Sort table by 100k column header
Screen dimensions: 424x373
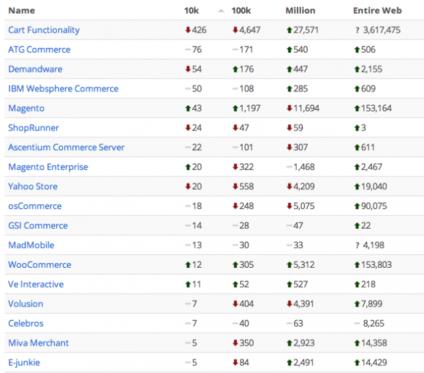click(241, 10)
